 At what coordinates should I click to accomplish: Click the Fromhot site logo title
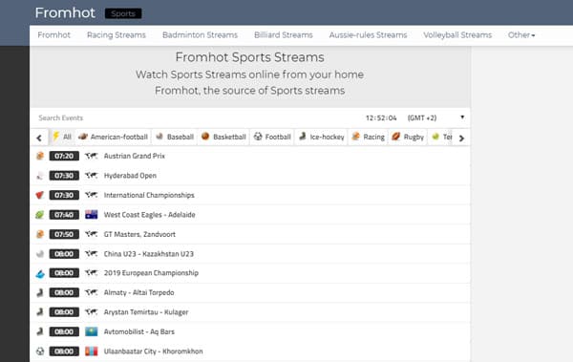tap(65, 12)
